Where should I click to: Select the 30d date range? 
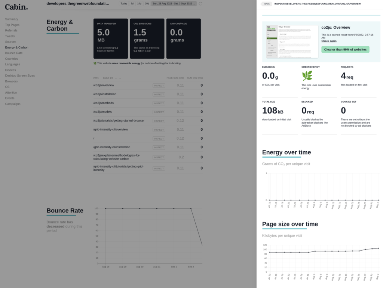(x=147, y=4)
